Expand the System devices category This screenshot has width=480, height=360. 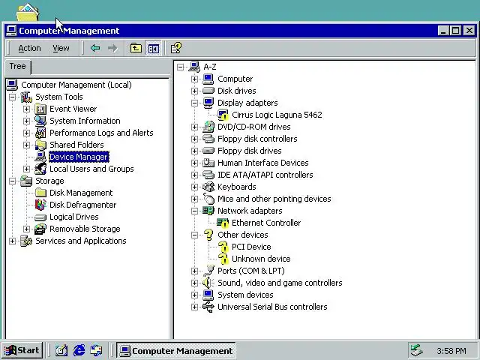tap(194, 295)
